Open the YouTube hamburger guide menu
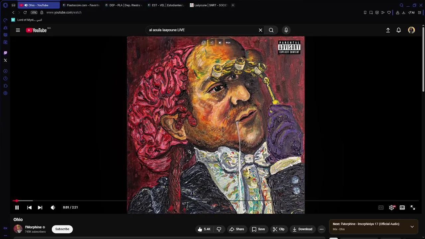 point(18,30)
